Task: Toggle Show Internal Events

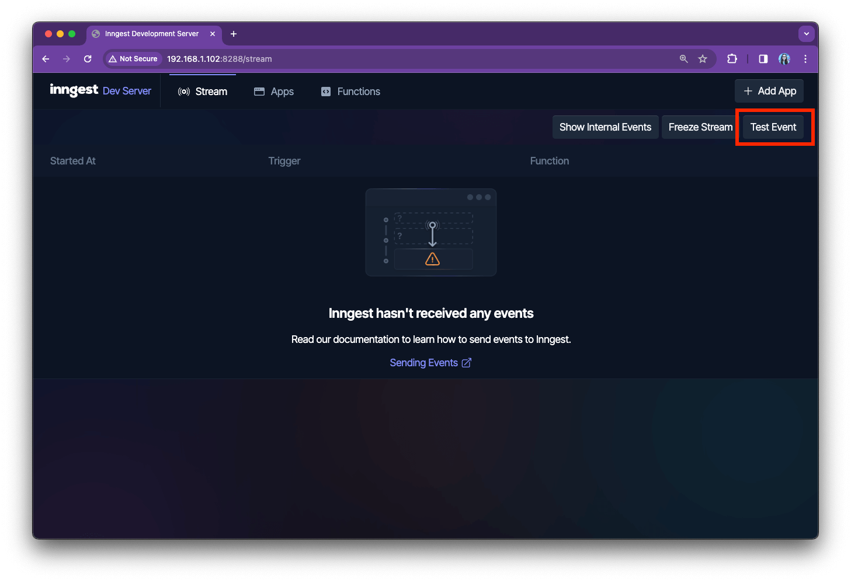Action: [x=605, y=127]
